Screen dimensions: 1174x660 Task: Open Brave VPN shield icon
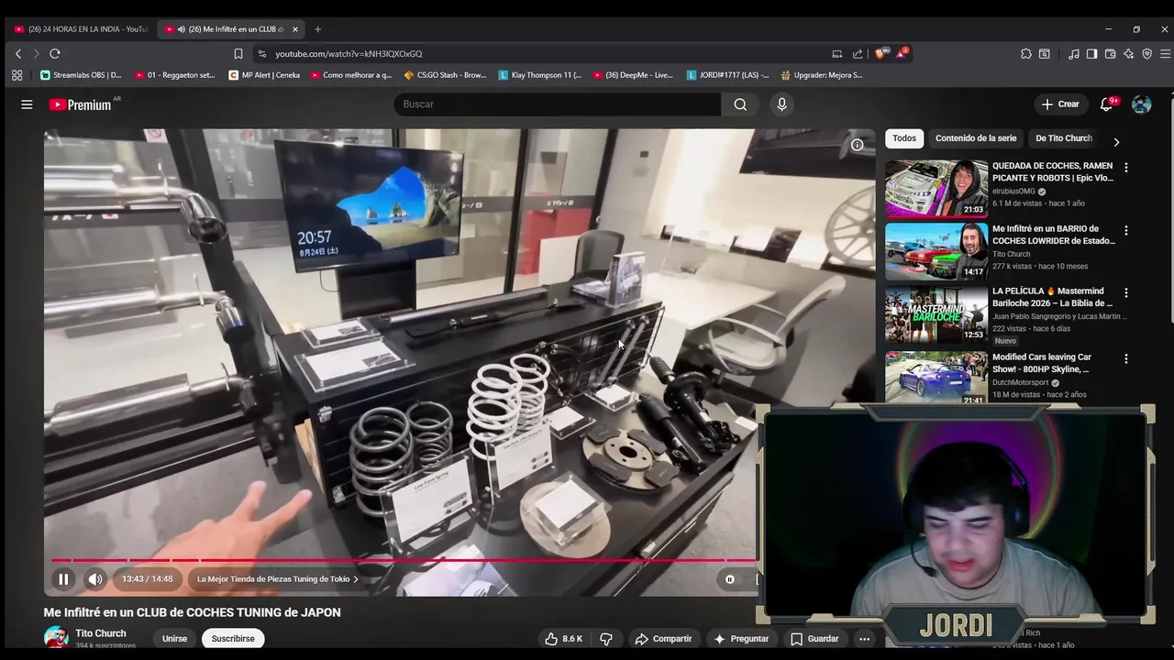[1146, 54]
